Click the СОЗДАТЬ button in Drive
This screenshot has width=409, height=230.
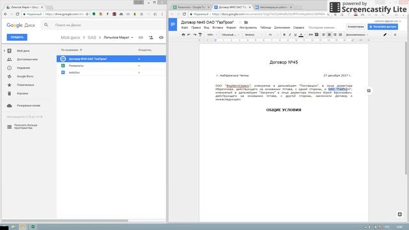point(17,37)
